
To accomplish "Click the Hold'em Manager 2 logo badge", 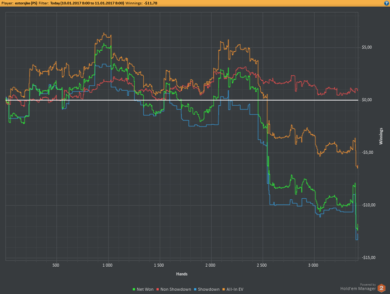I will [381, 288].
